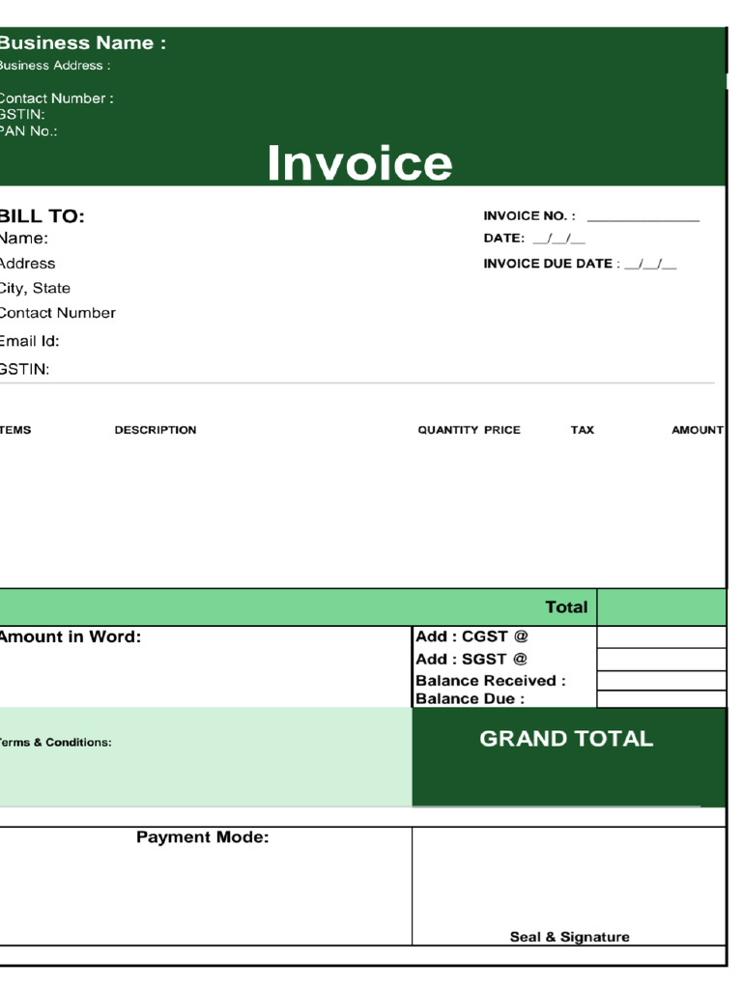Click the Total amount cell

click(x=661, y=608)
